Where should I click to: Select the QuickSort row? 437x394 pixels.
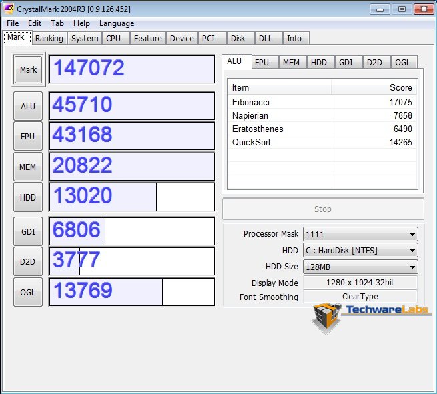[x=322, y=142]
